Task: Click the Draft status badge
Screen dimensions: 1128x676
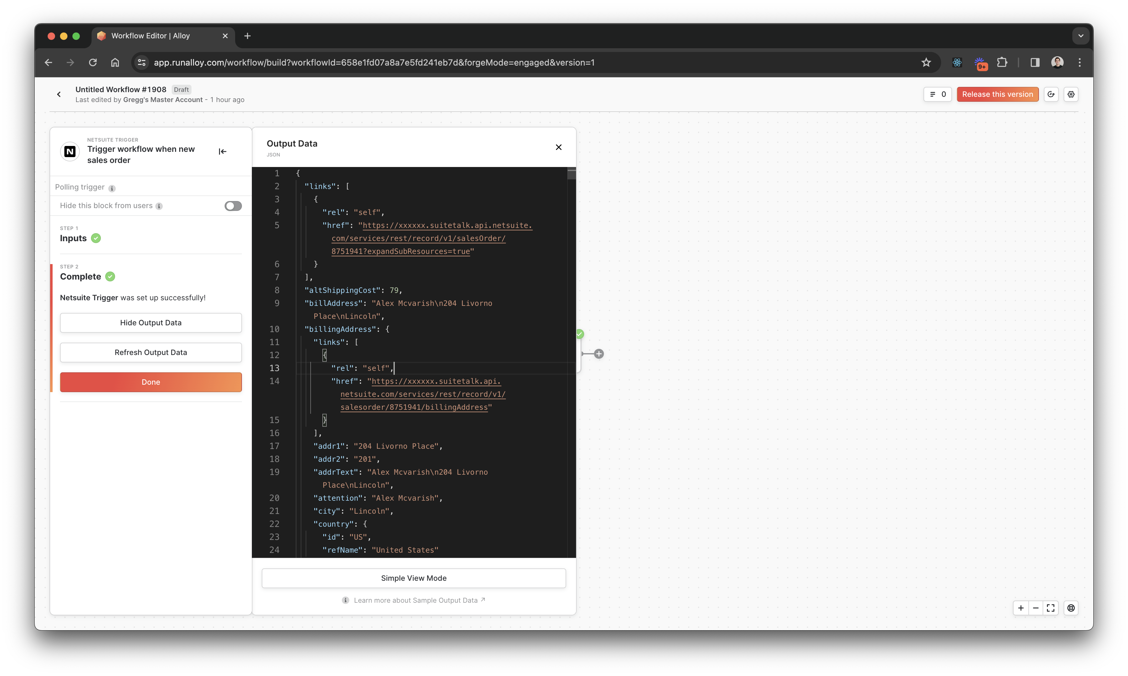Action: 181,90
